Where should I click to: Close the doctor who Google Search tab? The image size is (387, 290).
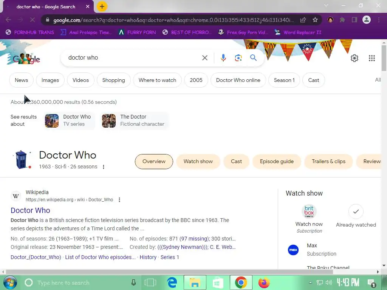(x=88, y=7)
